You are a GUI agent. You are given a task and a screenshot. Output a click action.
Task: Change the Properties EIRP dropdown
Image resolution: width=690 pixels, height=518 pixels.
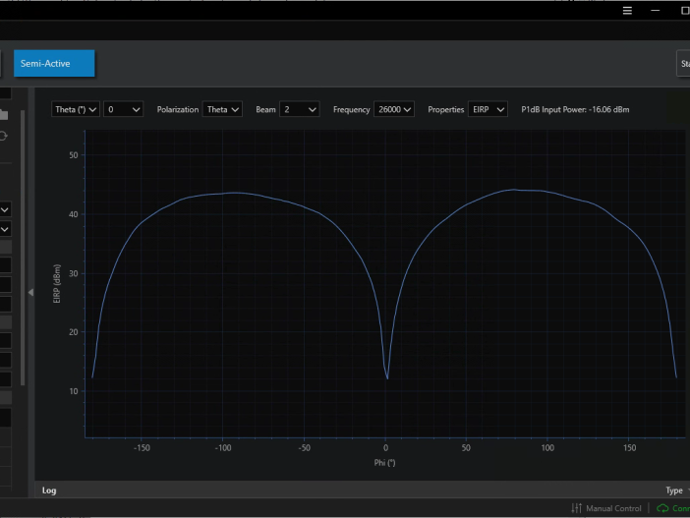[487, 110]
